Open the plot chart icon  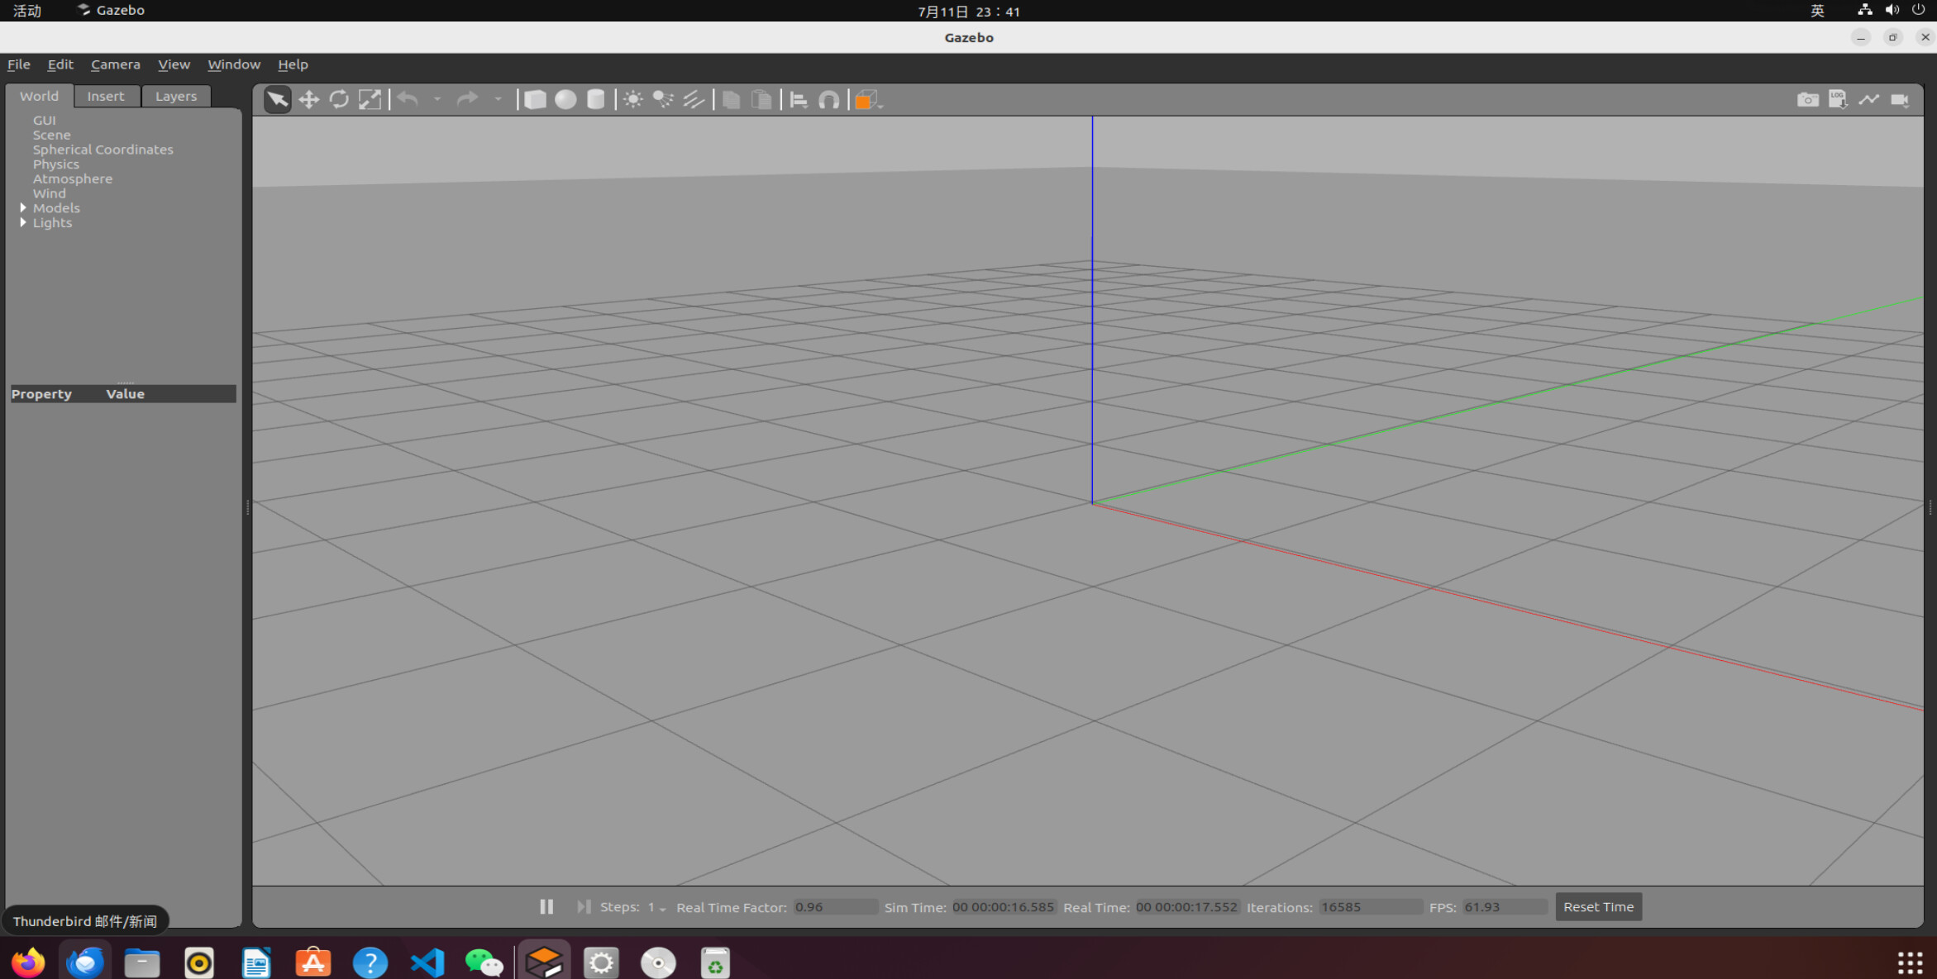click(x=1868, y=100)
